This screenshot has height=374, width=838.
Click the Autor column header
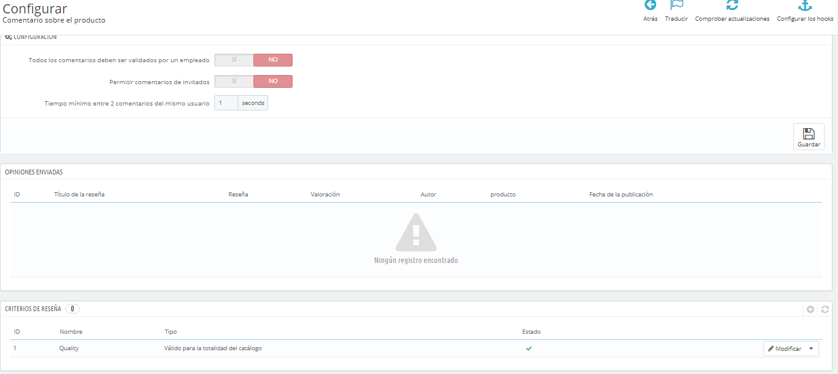428,195
